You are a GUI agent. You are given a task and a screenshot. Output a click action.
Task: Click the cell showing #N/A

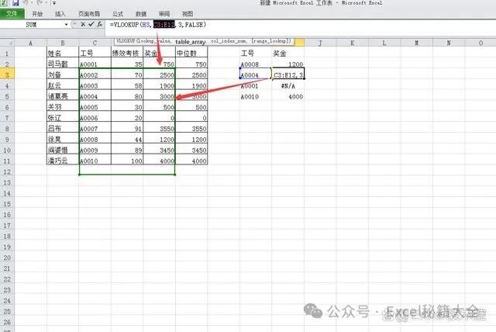point(288,86)
